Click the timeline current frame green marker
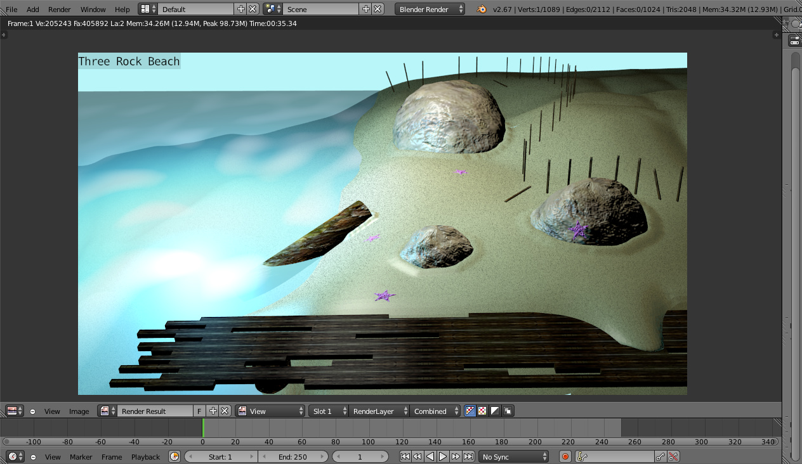802x464 pixels. tap(202, 428)
